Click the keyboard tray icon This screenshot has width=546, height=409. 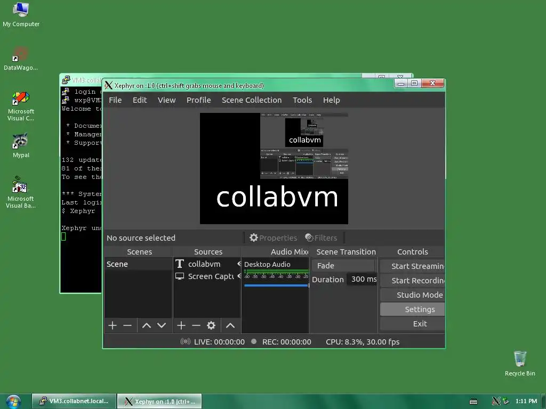(473, 402)
